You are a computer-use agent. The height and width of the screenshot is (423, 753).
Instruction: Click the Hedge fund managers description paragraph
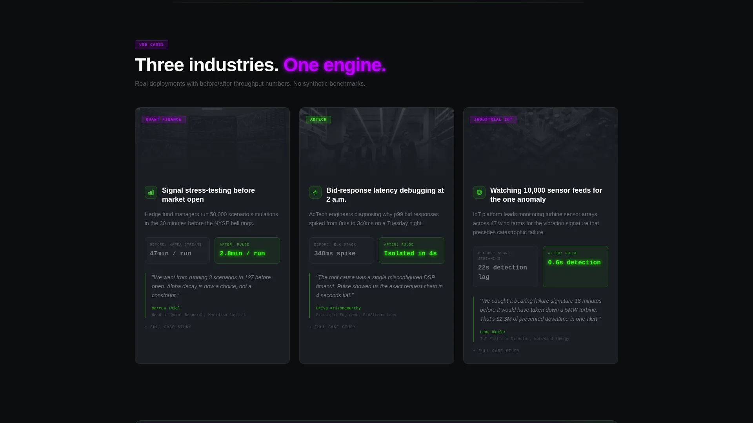212,219
